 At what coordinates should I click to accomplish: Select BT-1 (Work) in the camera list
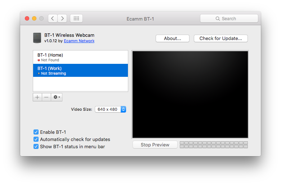click(80, 70)
